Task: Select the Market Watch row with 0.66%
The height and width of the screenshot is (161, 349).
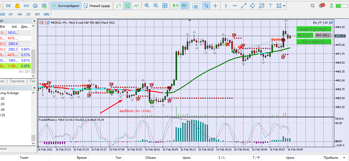Action: (x=15, y=49)
